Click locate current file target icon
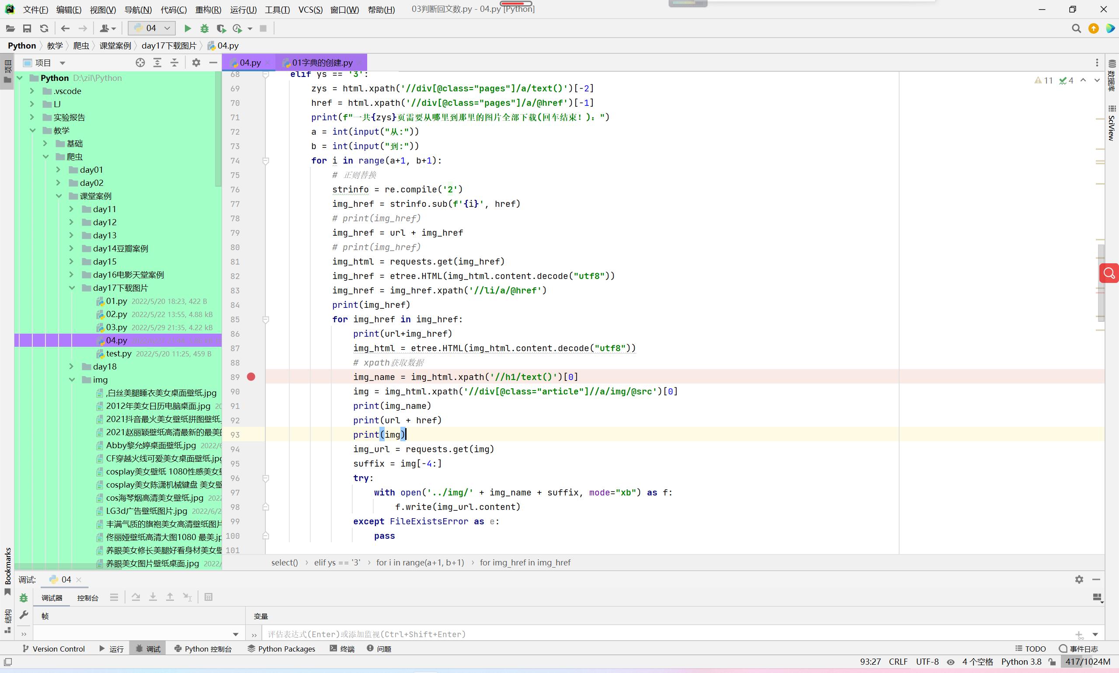Image resolution: width=1119 pixels, height=673 pixels. pyautogui.click(x=140, y=63)
